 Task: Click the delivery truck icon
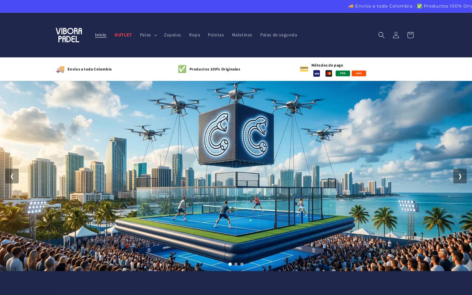(x=60, y=69)
